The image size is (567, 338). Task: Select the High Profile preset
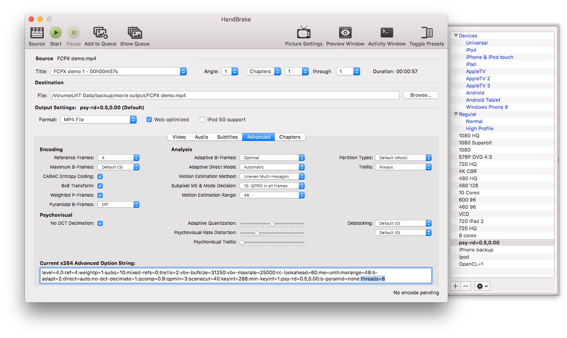479,128
